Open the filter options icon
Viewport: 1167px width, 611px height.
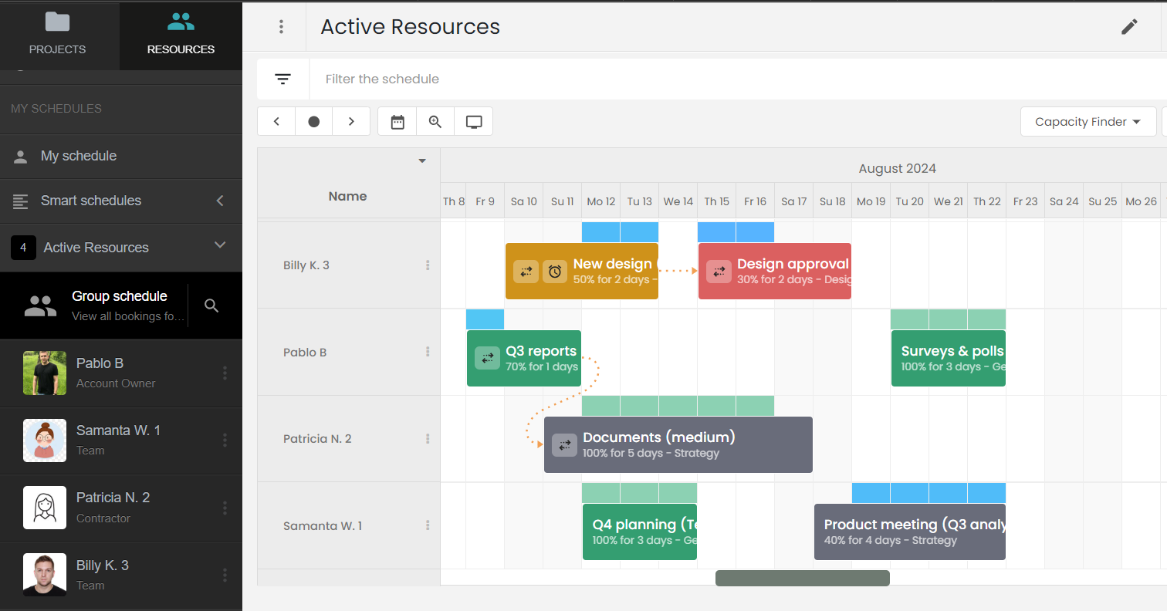[x=283, y=79]
